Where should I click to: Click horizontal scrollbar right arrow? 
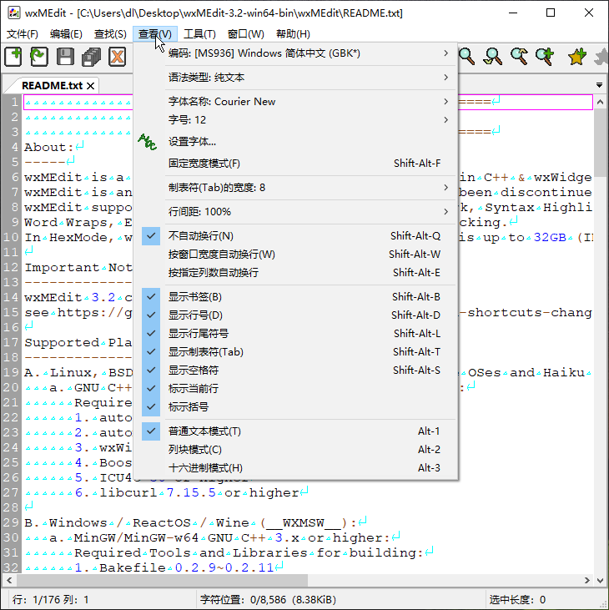pyautogui.click(x=586, y=581)
